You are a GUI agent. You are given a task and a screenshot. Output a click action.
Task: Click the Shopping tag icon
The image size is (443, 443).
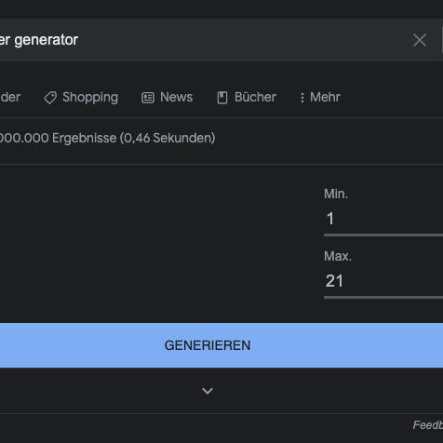(50, 98)
